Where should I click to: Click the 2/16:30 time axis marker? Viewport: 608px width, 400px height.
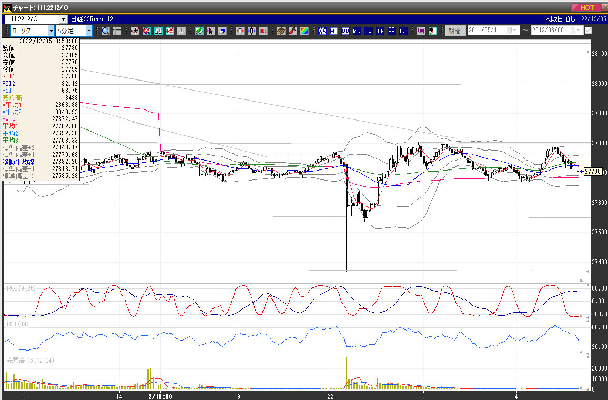click(x=160, y=396)
